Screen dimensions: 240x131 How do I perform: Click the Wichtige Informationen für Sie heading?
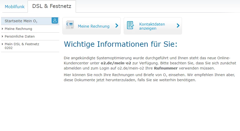point(121,44)
